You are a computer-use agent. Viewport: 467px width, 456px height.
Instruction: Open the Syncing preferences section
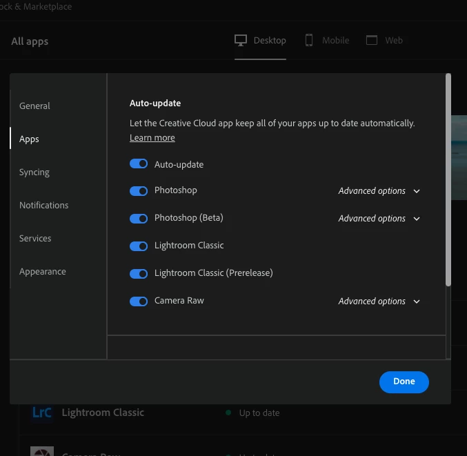coord(34,172)
